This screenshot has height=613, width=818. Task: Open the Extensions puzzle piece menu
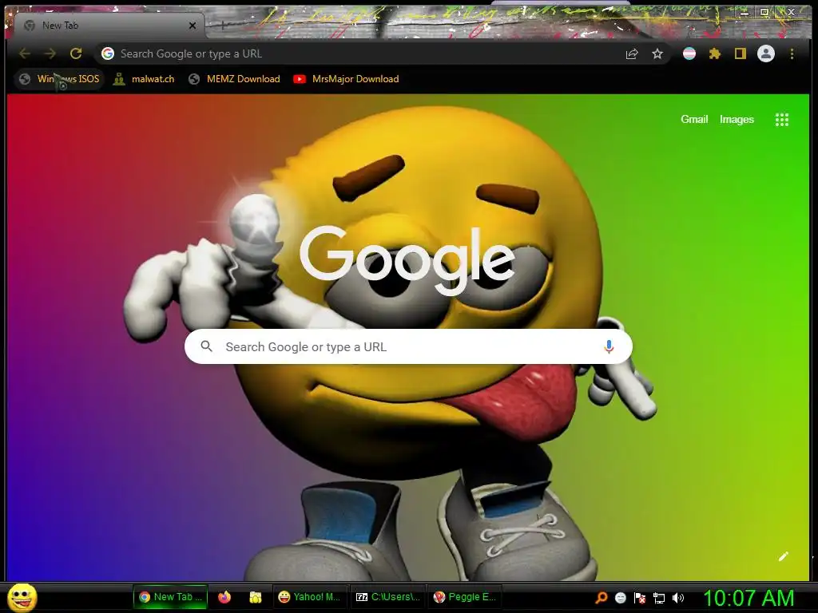coord(715,53)
